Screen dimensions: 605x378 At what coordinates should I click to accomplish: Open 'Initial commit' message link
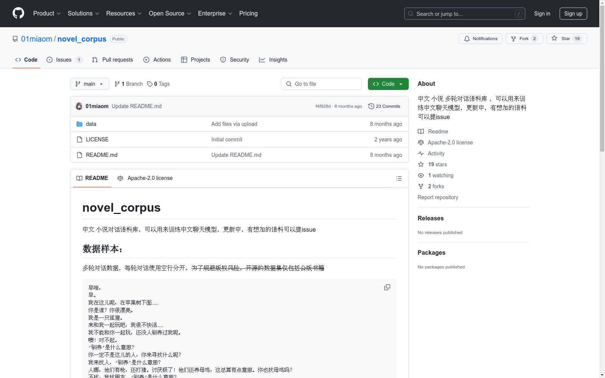227,139
